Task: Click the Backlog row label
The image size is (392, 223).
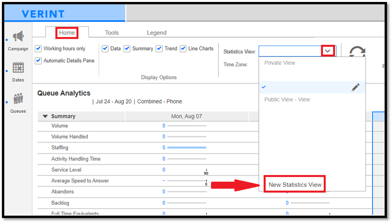Action: coord(60,203)
